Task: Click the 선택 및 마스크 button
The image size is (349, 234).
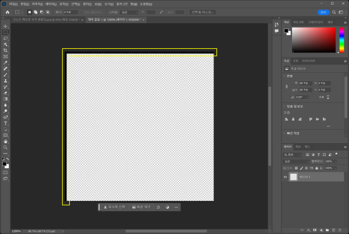Action: [x=202, y=12]
